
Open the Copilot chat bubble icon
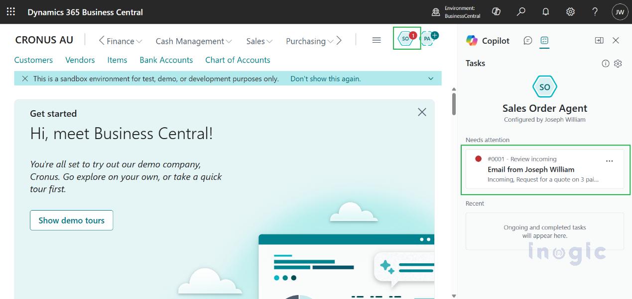coord(528,40)
